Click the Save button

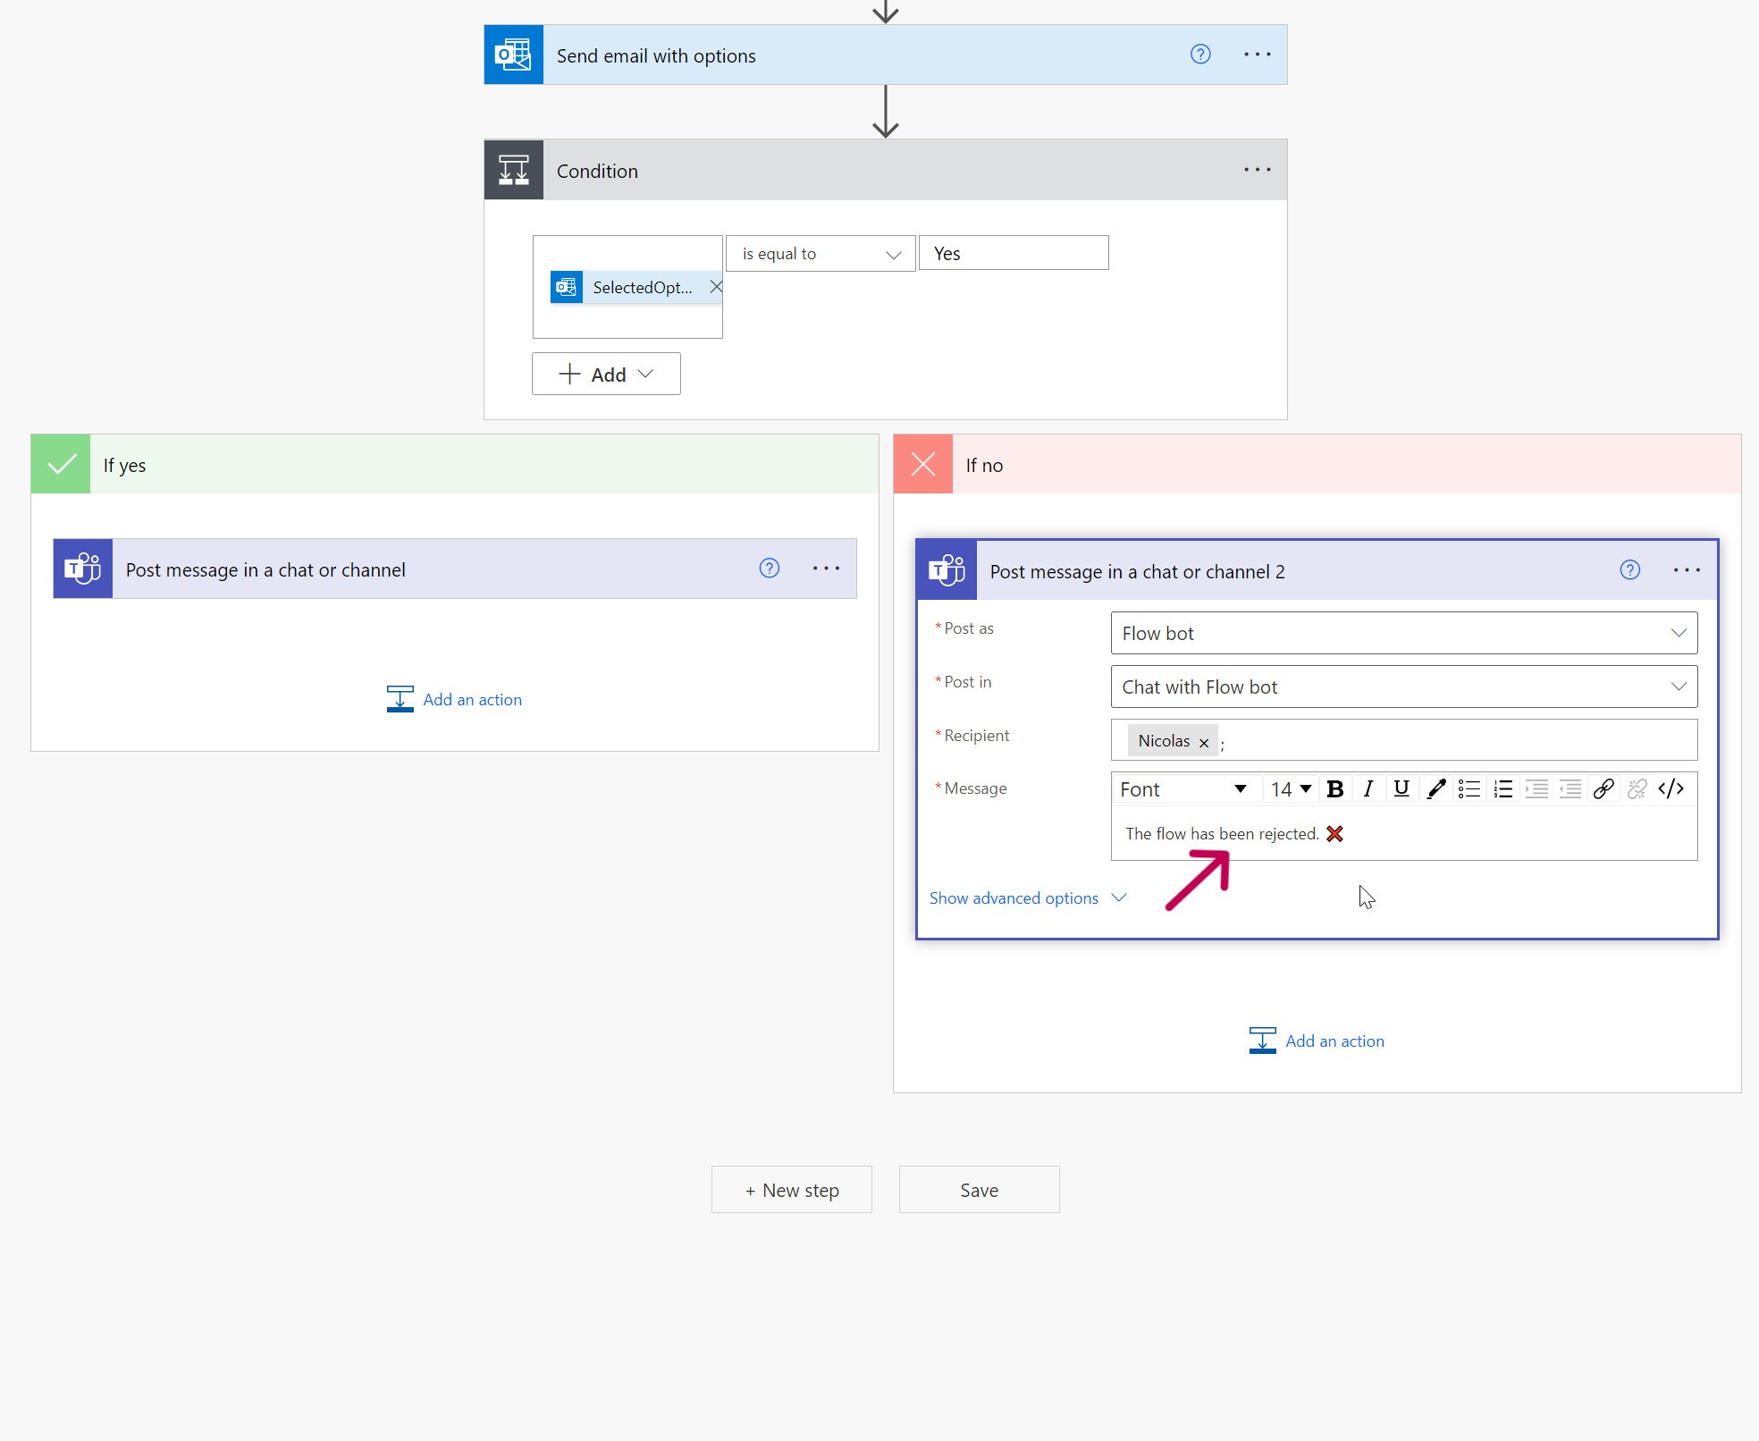pos(979,1190)
